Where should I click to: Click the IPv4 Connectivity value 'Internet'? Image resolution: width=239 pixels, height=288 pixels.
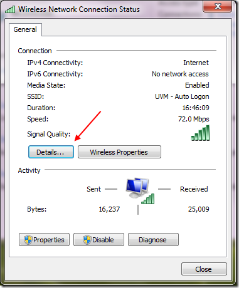point(196,63)
